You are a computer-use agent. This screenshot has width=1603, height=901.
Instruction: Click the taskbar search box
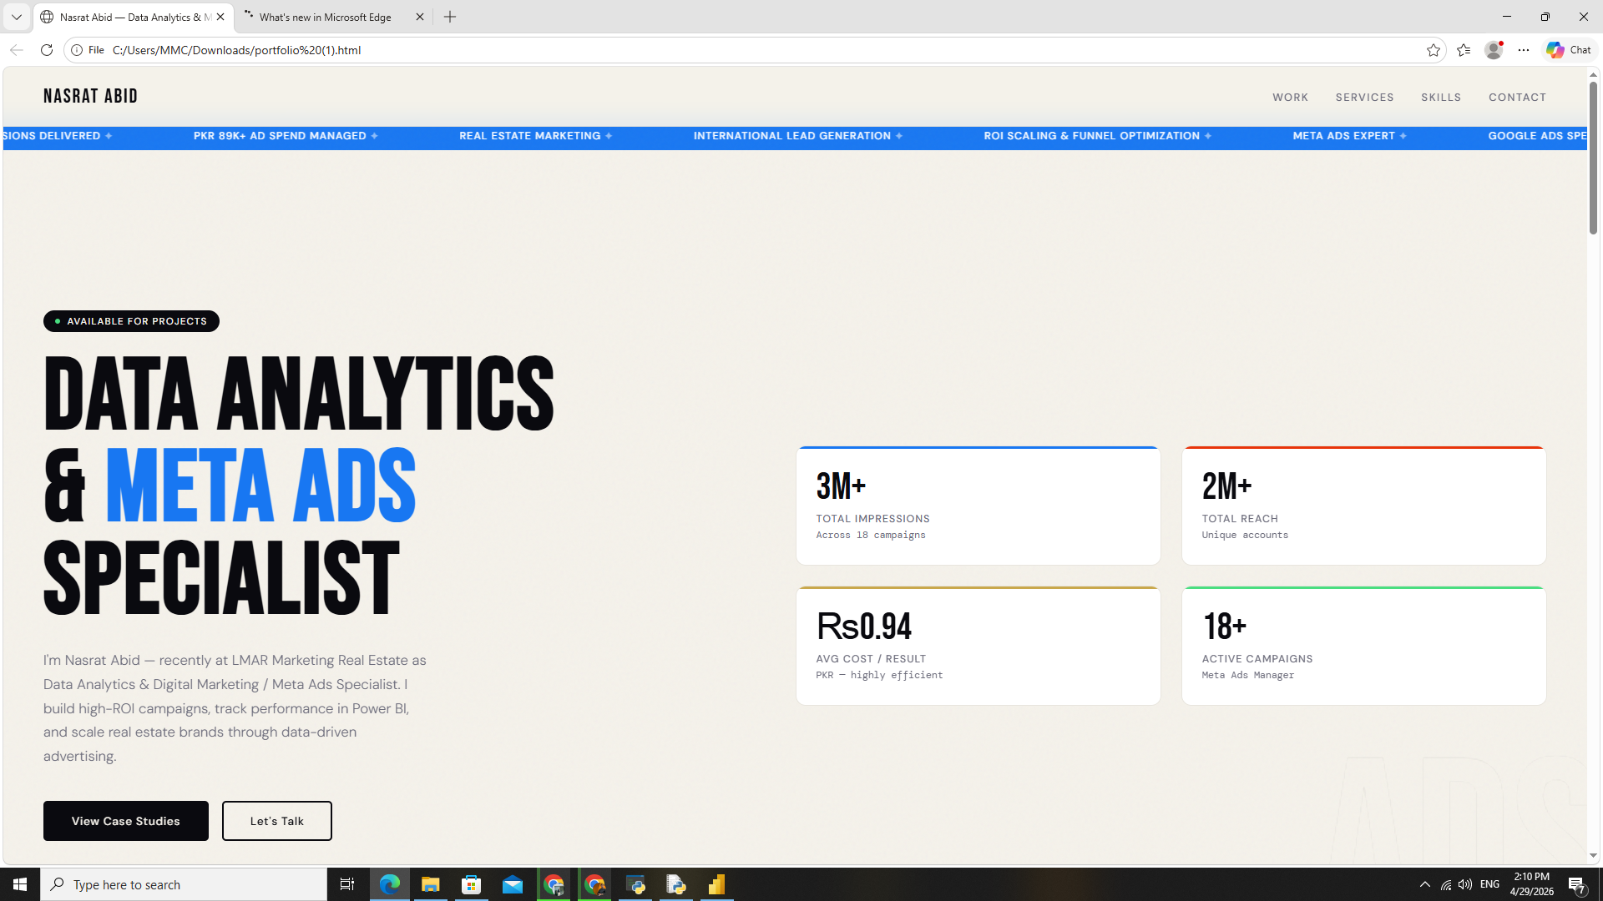click(184, 884)
